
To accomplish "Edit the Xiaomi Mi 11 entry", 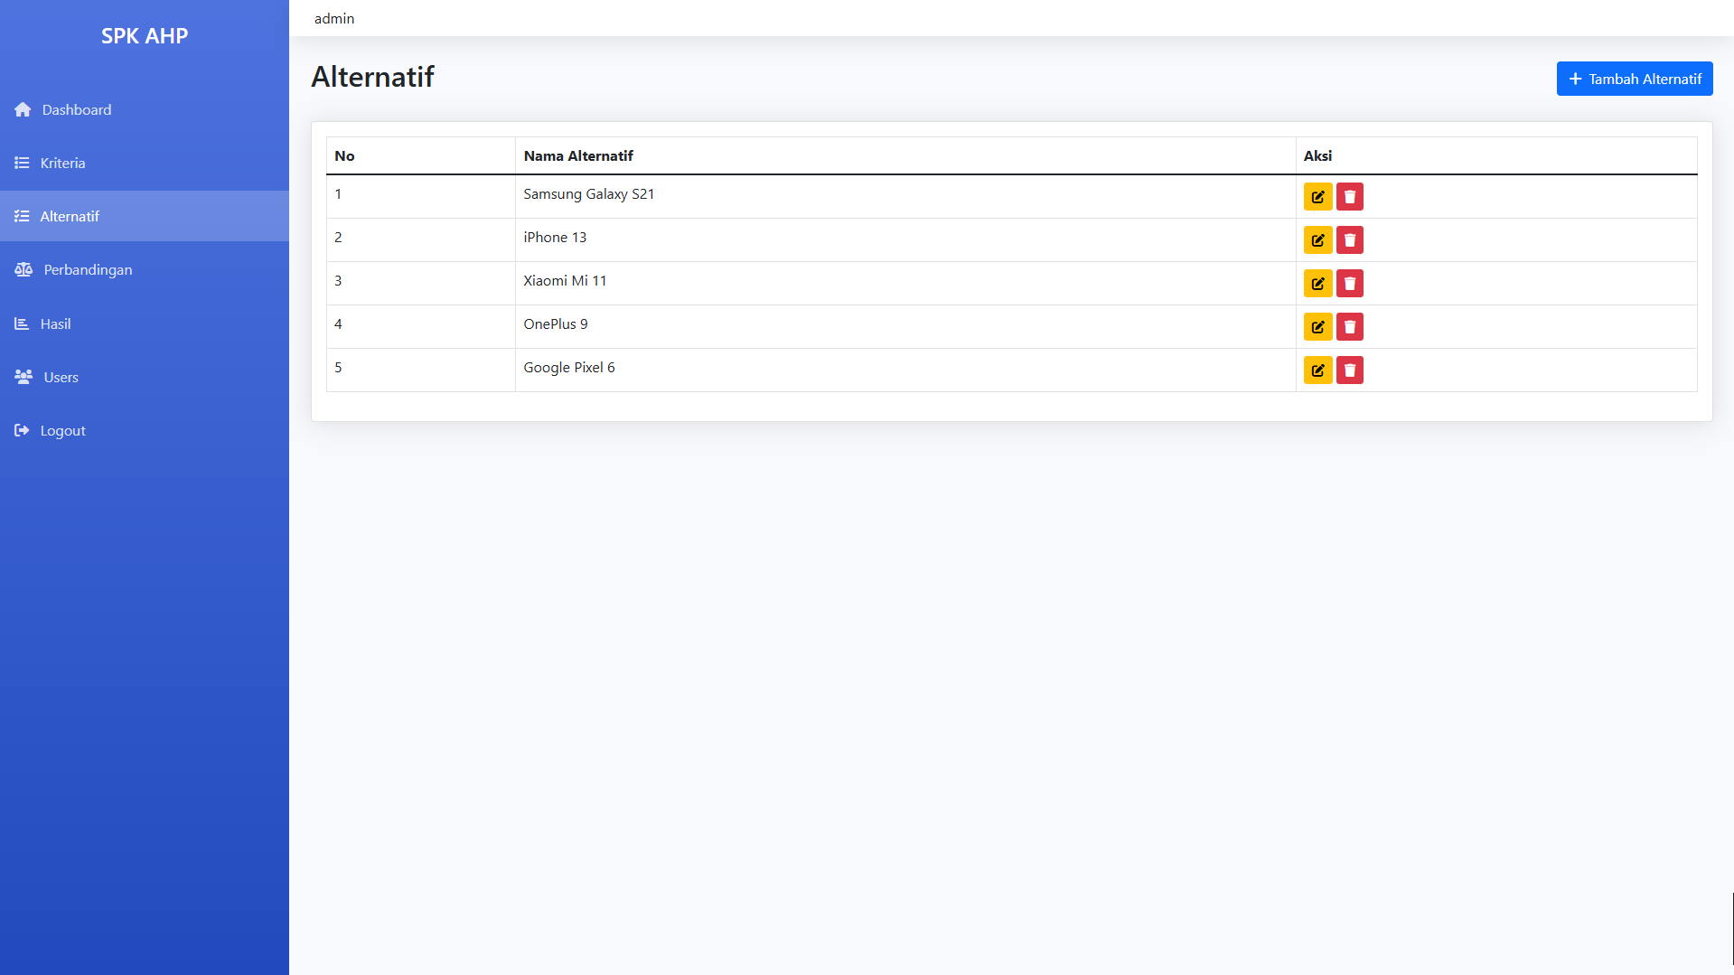I will (x=1317, y=283).
